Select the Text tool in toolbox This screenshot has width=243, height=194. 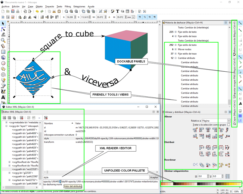point(3,97)
